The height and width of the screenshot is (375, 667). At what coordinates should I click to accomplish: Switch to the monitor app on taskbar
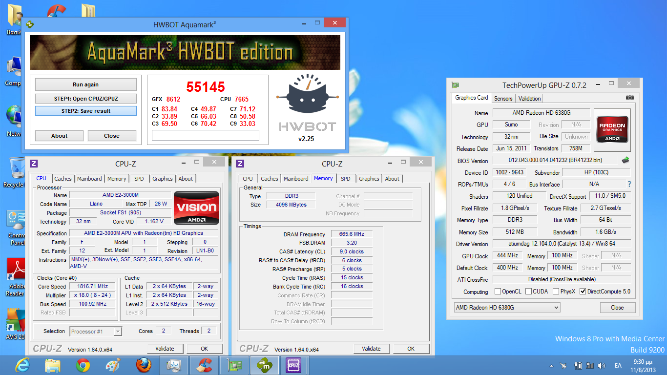point(174,365)
